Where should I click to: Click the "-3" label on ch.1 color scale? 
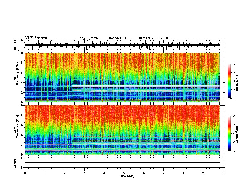[x=234, y=64]
